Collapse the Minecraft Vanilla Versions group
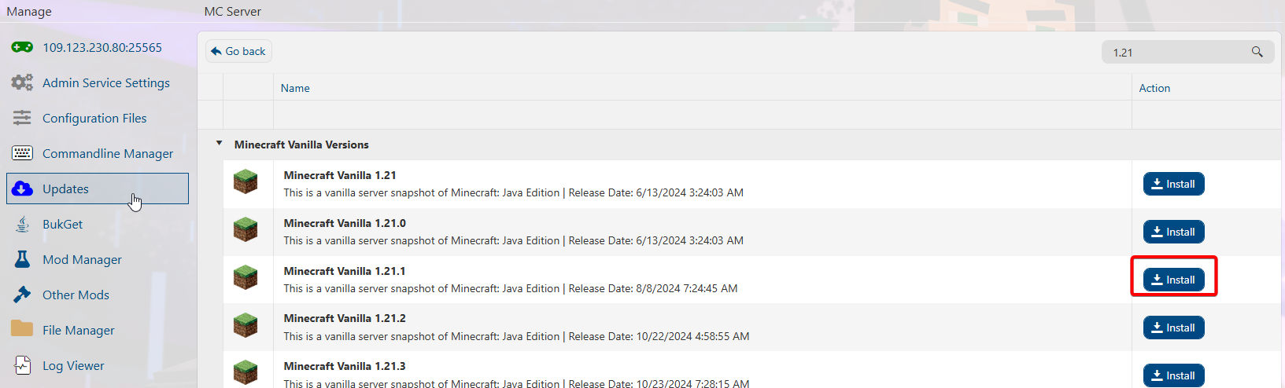Viewport: 1285px width, 388px height. [220, 144]
